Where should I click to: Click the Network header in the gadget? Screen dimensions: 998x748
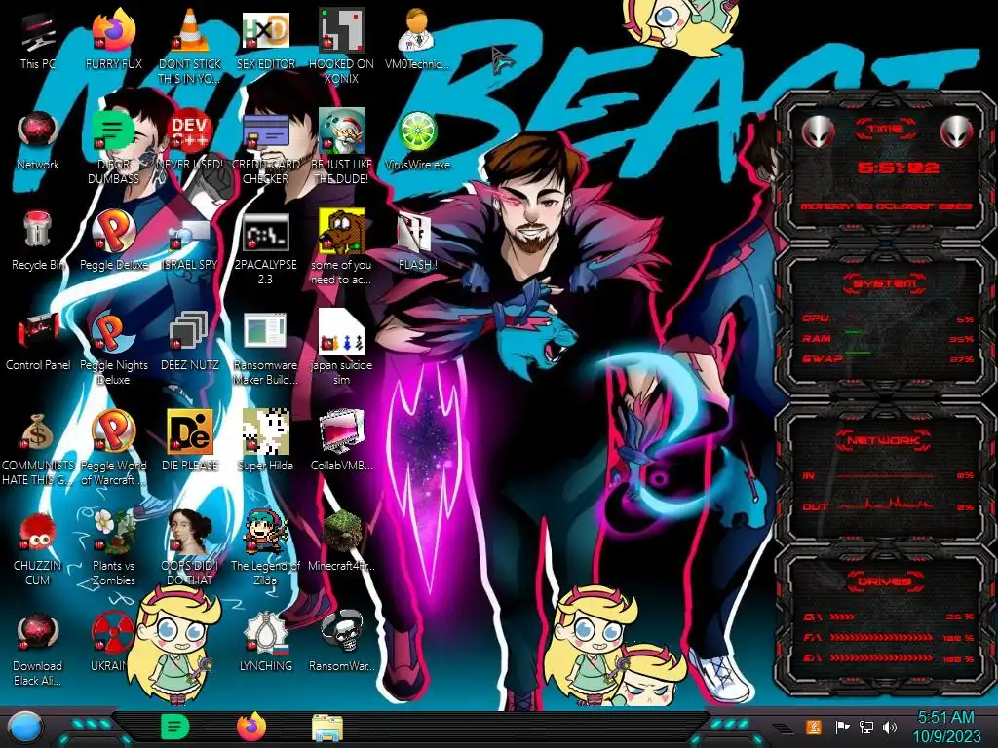[885, 440]
